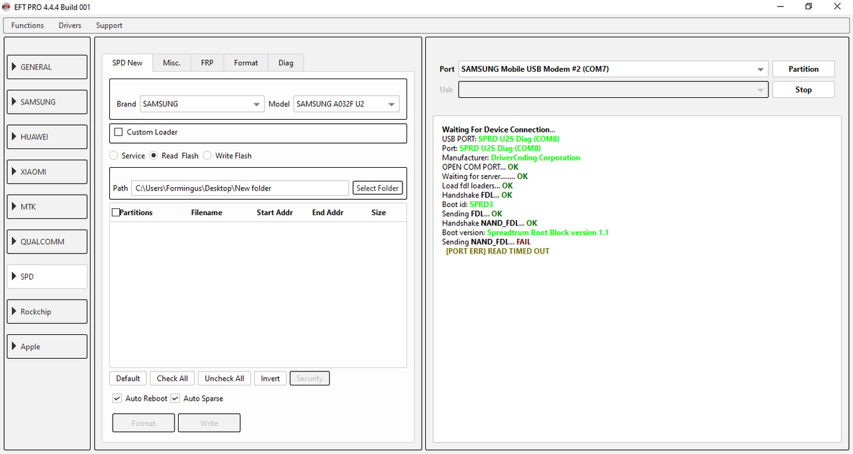This screenshot has height=454, width=853.
Task: Expand the HUAWEI sidebar section
Action: point(47,137)
